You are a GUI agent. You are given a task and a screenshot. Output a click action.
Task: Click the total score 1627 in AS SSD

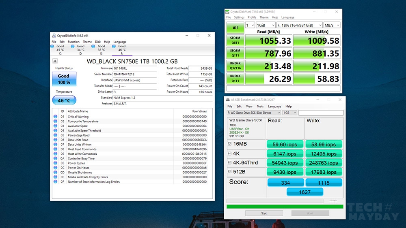pyautogui.click(x=305, y=192)
